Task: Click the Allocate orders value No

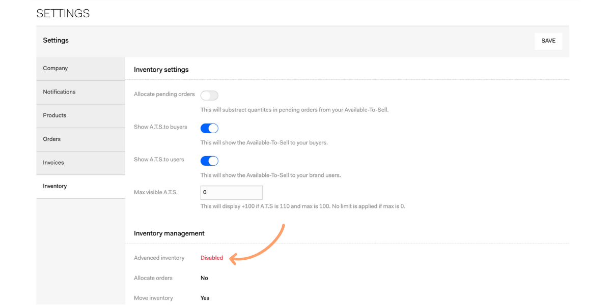Action: [x=204, y=278]
